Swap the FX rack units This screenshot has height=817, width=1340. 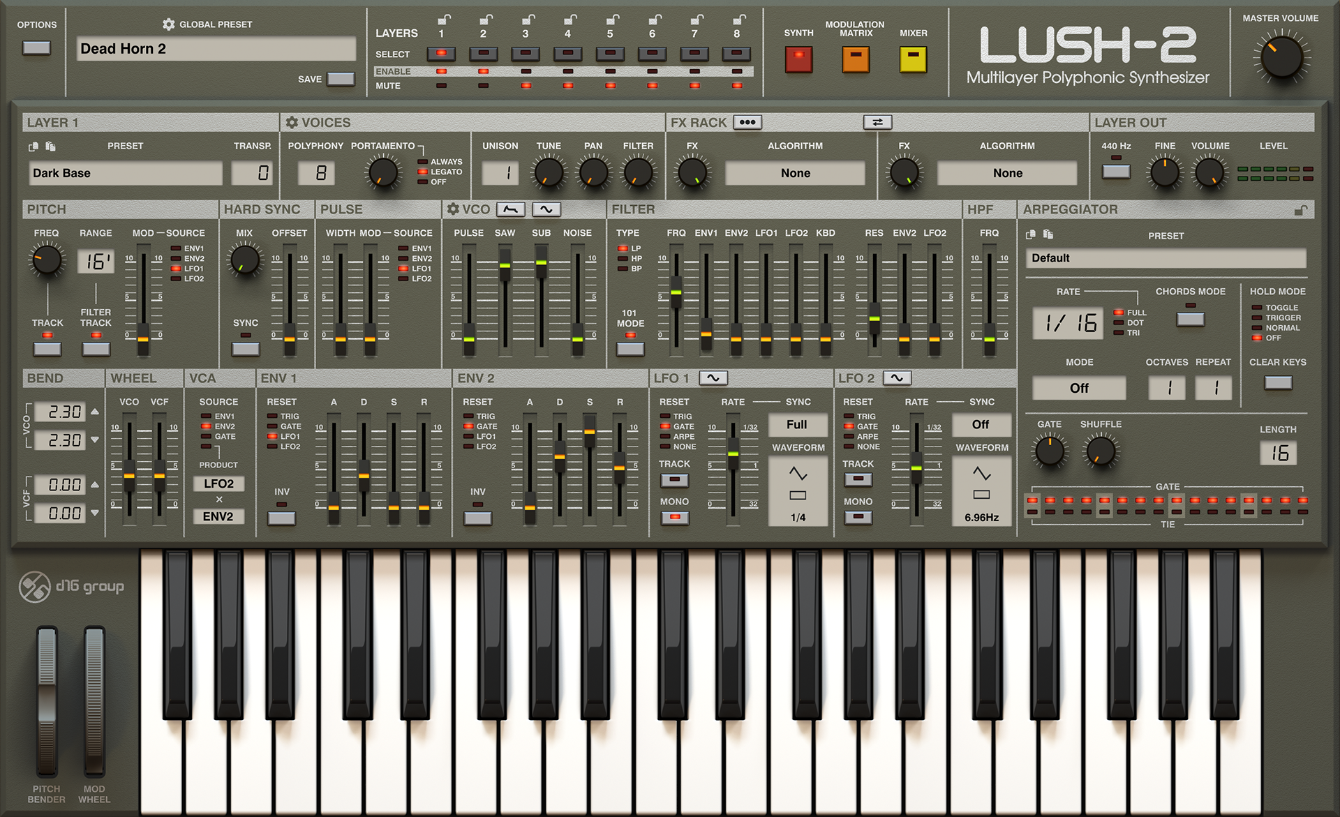(x=877, y=122)
